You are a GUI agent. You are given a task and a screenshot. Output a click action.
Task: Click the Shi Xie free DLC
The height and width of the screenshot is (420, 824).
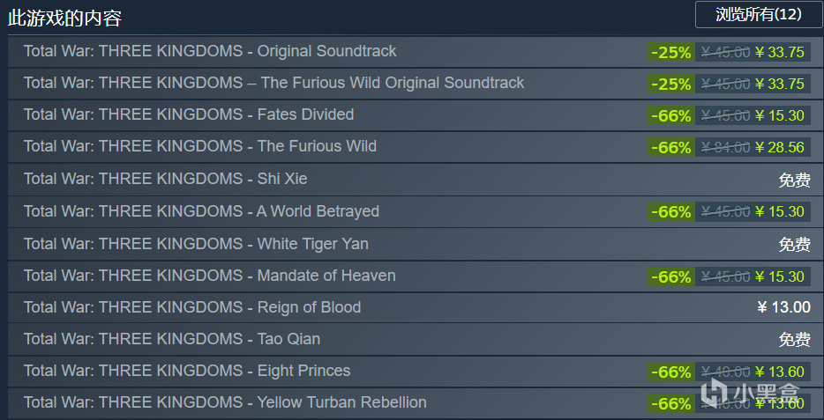165,179
